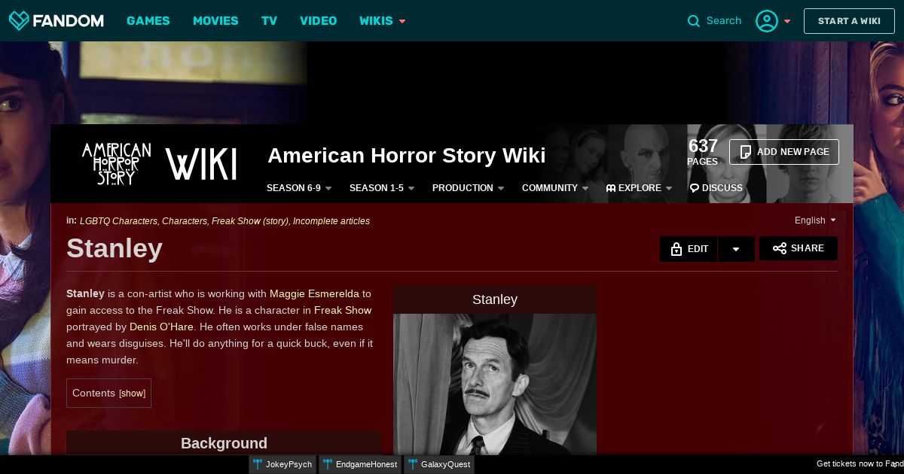Image resolution: width=904 pixels, height=474 pixels.
Task: Open JokeyPsych chat in bottom bar
Action: 282,464
